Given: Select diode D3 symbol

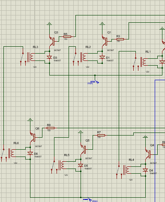Looking at the screenshot, I should pyautogui.click(x=49, y=57).
